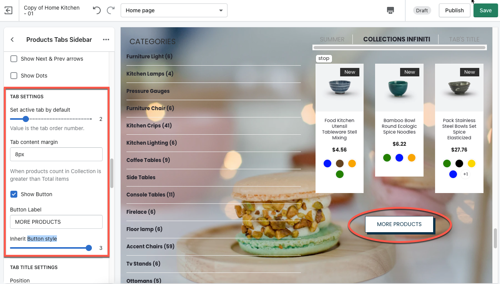Select black swatch on Pack Stainless Steel
This screenshot has height=284, width=500.
(459, 163)
